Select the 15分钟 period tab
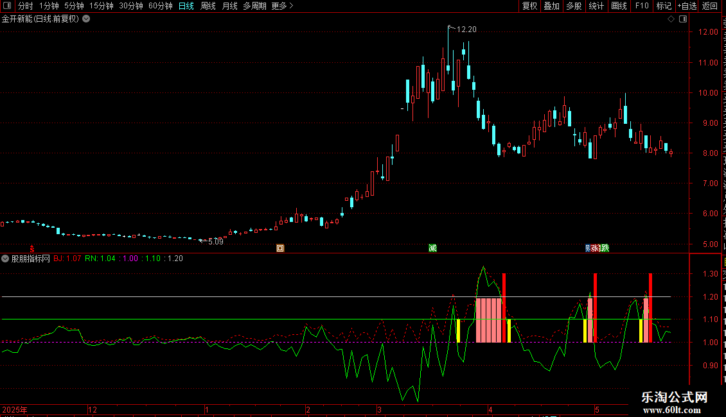 102,6
